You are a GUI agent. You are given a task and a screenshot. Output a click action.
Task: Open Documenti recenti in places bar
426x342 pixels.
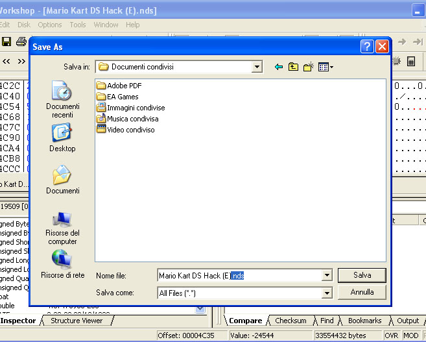[x=62, y=100]
